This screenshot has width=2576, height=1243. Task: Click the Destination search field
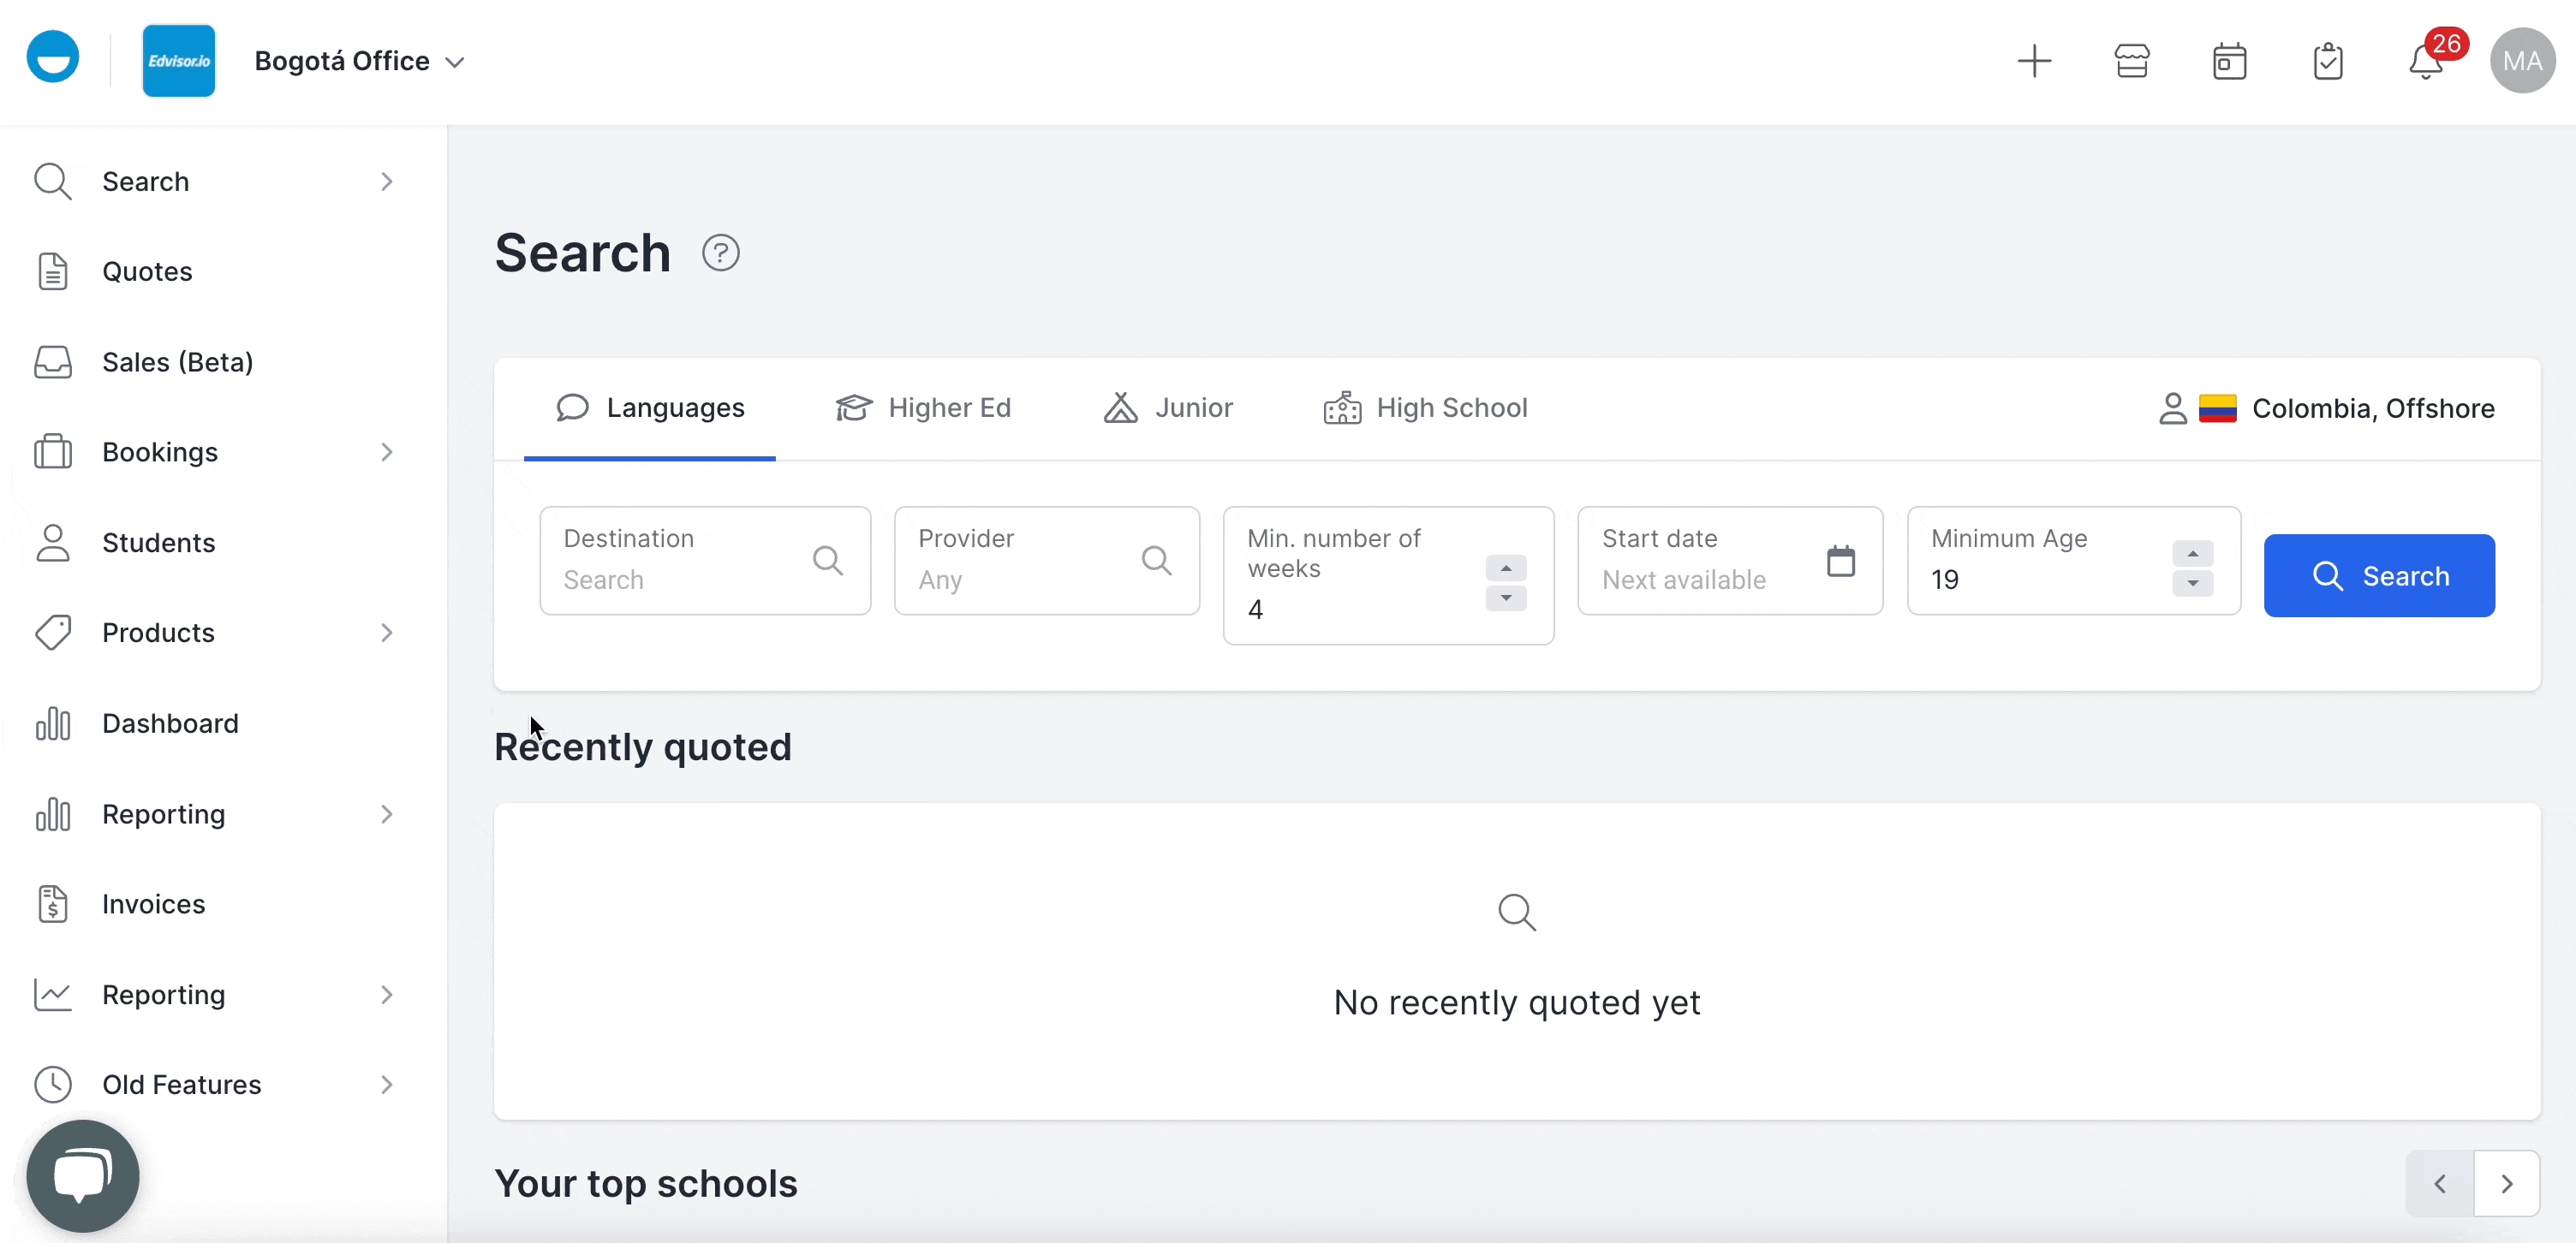(680, 580)
